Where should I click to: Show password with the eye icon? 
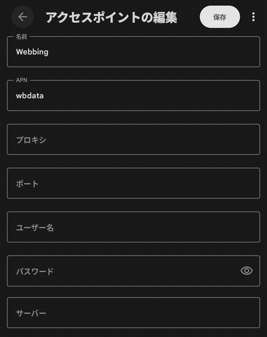(x=246, y=271)
